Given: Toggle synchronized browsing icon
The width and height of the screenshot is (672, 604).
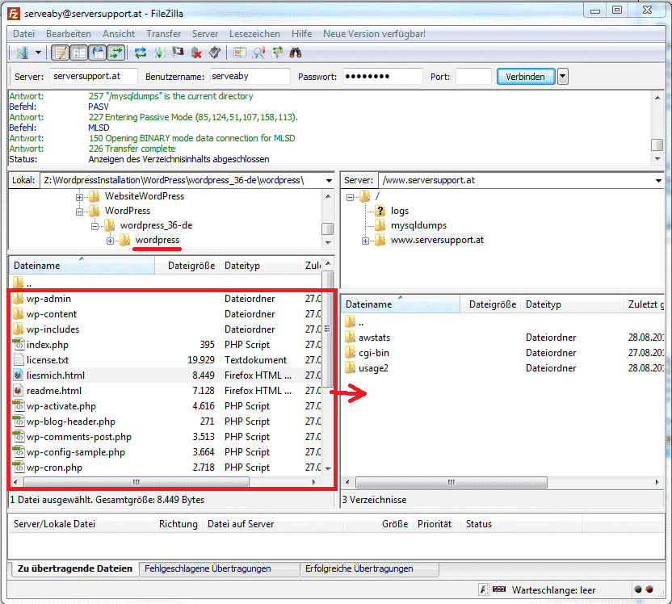Looking at the screenshot, I should pyautogui.click(x=278, y=53).
